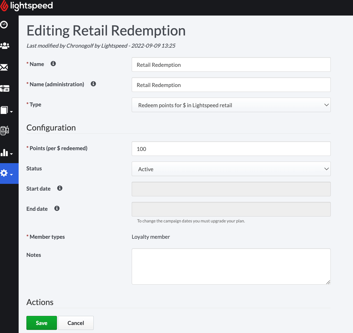Expand the book sidebar menu
Screen dimensions: 353x333
pyautogui.click(x=6, y=110)
